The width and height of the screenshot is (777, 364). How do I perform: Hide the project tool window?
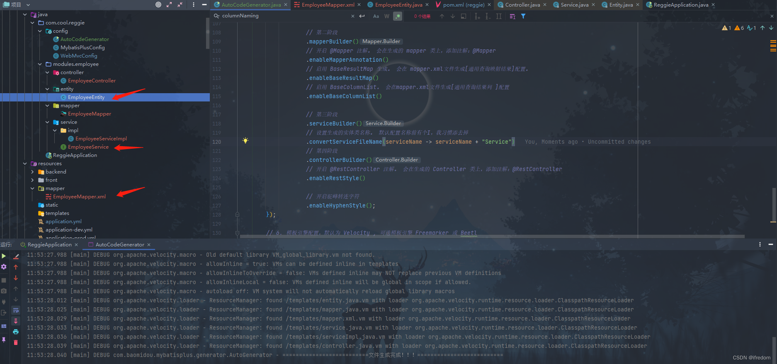tap(204, 5)
